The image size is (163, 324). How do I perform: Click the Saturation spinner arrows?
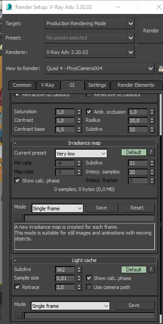click(x=79, y=112)
